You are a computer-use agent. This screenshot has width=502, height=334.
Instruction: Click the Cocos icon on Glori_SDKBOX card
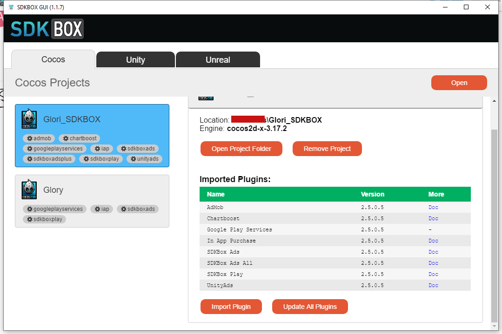tap(29, 119)
